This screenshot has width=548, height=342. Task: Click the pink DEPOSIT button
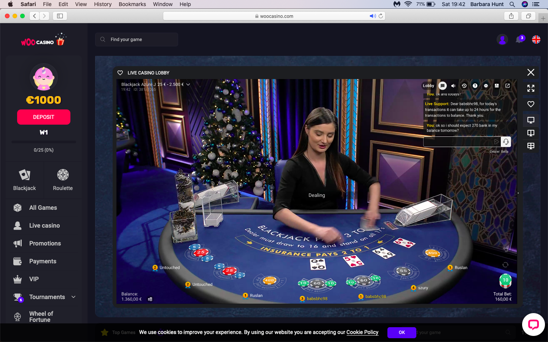(x=44, y=117)
